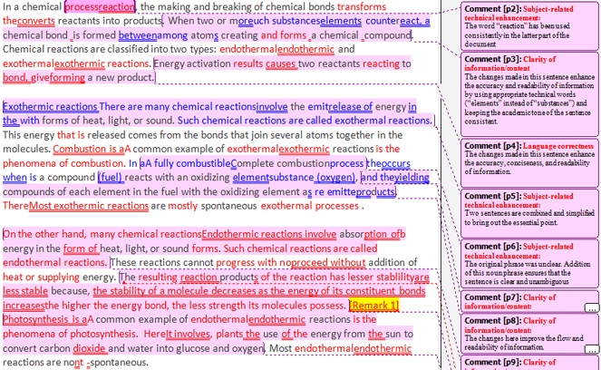Expand the ellipsis button on Comment p8

591,349
